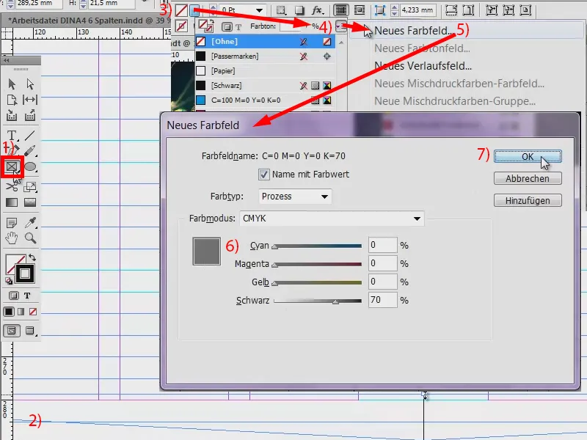Screen dimensions: 587x440
Task: Click the Schwarz percentage field showing 70
Action: point(382,300)
